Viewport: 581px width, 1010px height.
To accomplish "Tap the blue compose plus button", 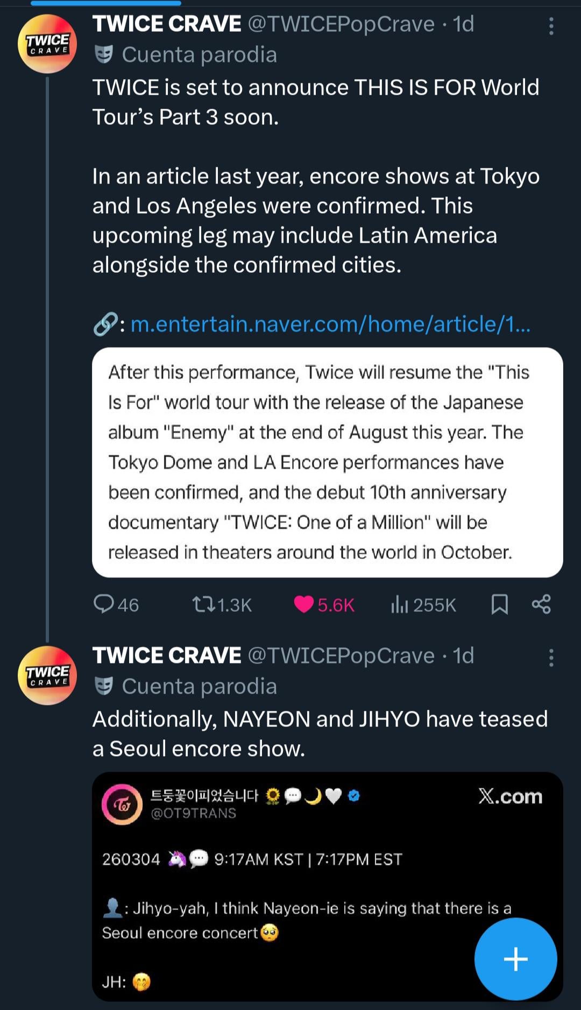I will 515,959.
